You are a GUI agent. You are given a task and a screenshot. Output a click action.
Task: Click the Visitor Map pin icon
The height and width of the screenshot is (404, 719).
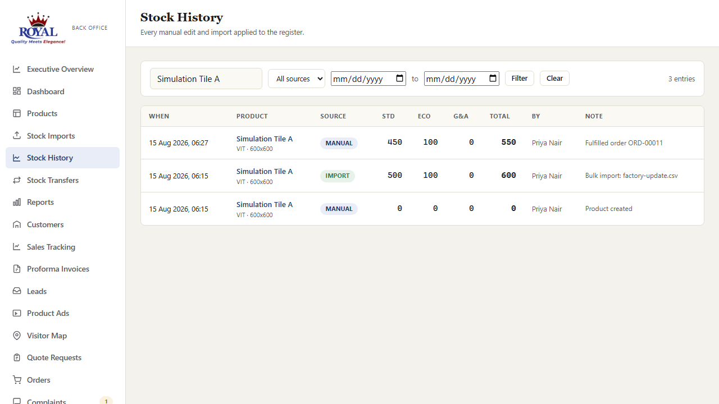[x=17, y=336]
